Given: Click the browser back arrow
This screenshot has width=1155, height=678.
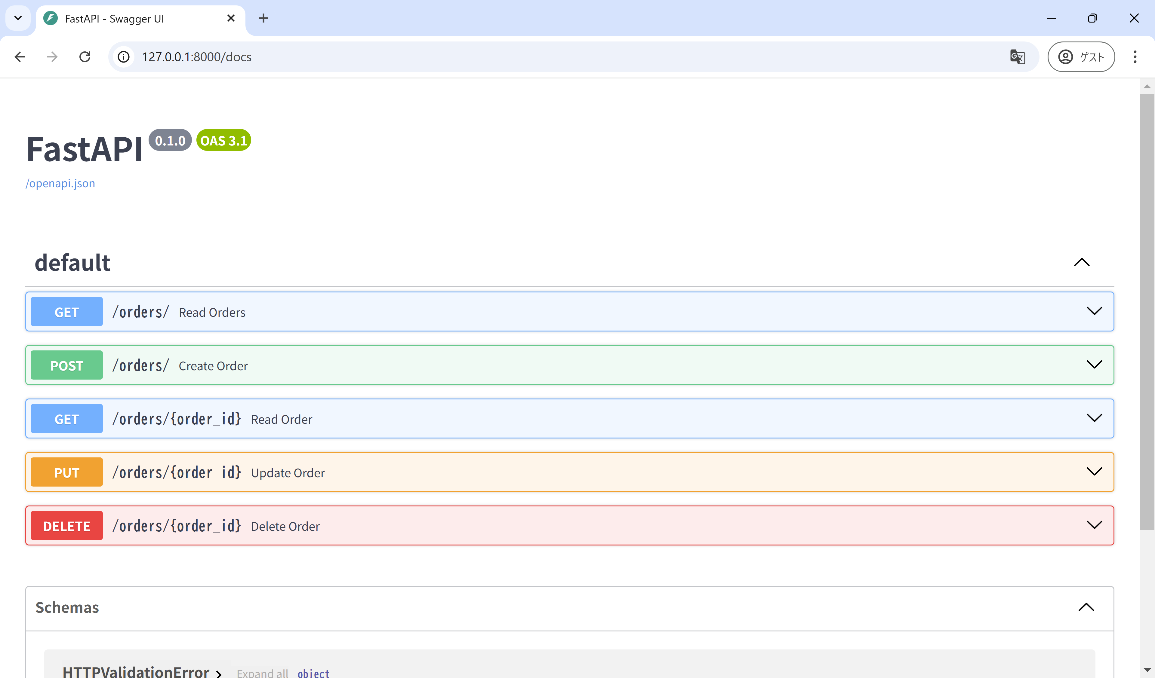Looking at the screenshot, I should [20, 57].
